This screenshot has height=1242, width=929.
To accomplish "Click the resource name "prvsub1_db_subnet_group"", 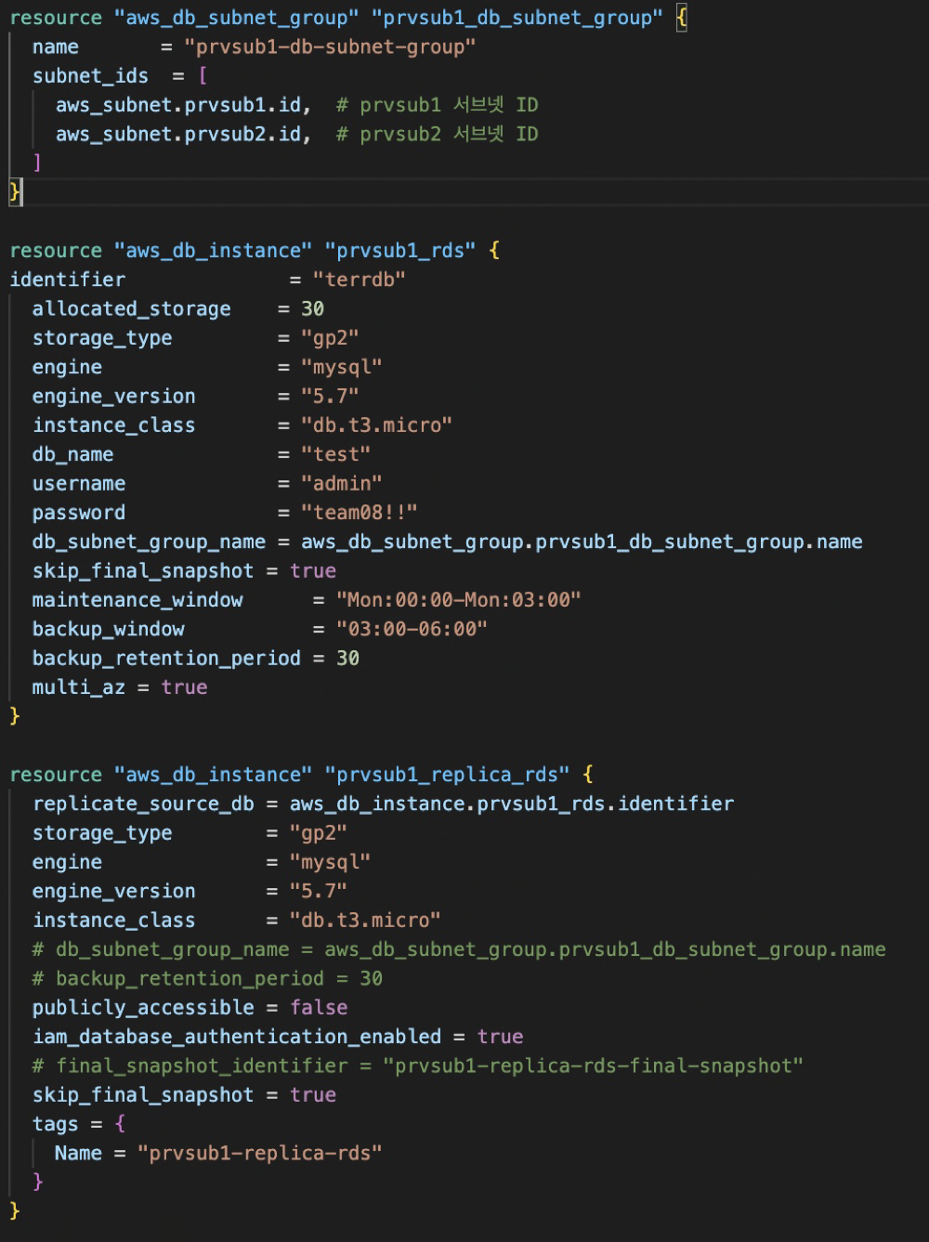I will [x=517, y=18].
